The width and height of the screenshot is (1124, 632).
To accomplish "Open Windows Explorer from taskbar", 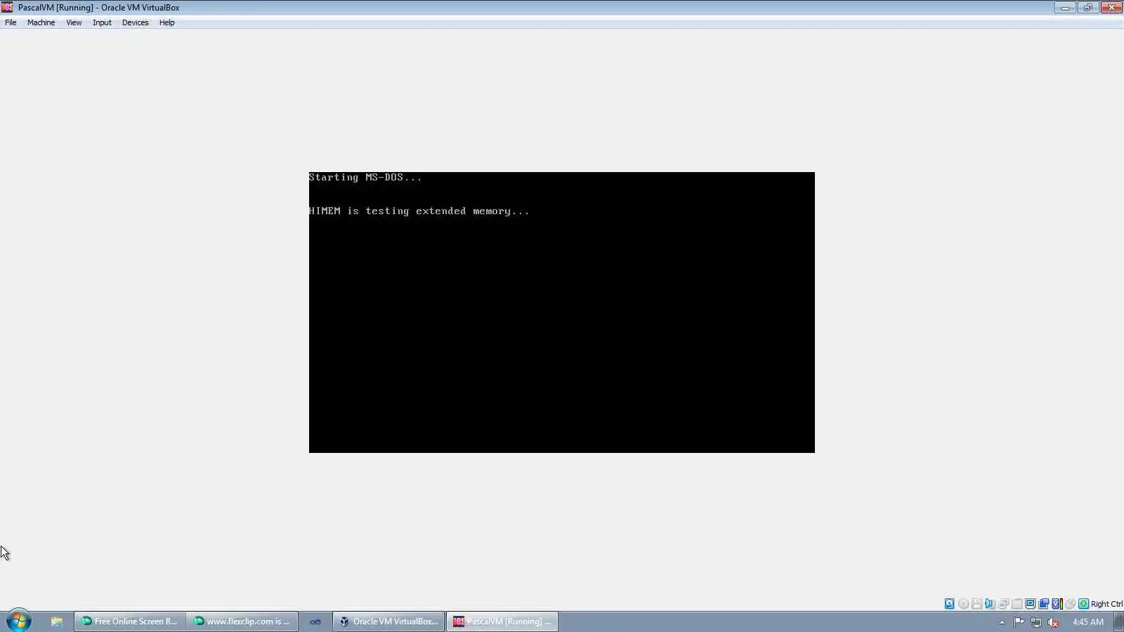I will pyautogui.click(x=56, y=621).
